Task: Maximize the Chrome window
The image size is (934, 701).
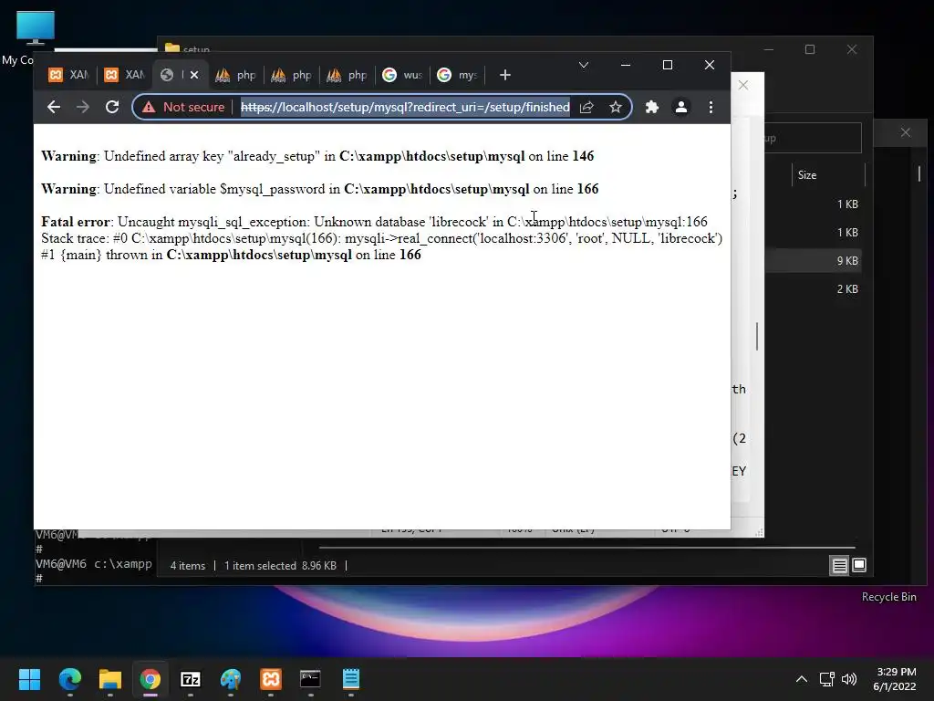Action: coord(668,65)
